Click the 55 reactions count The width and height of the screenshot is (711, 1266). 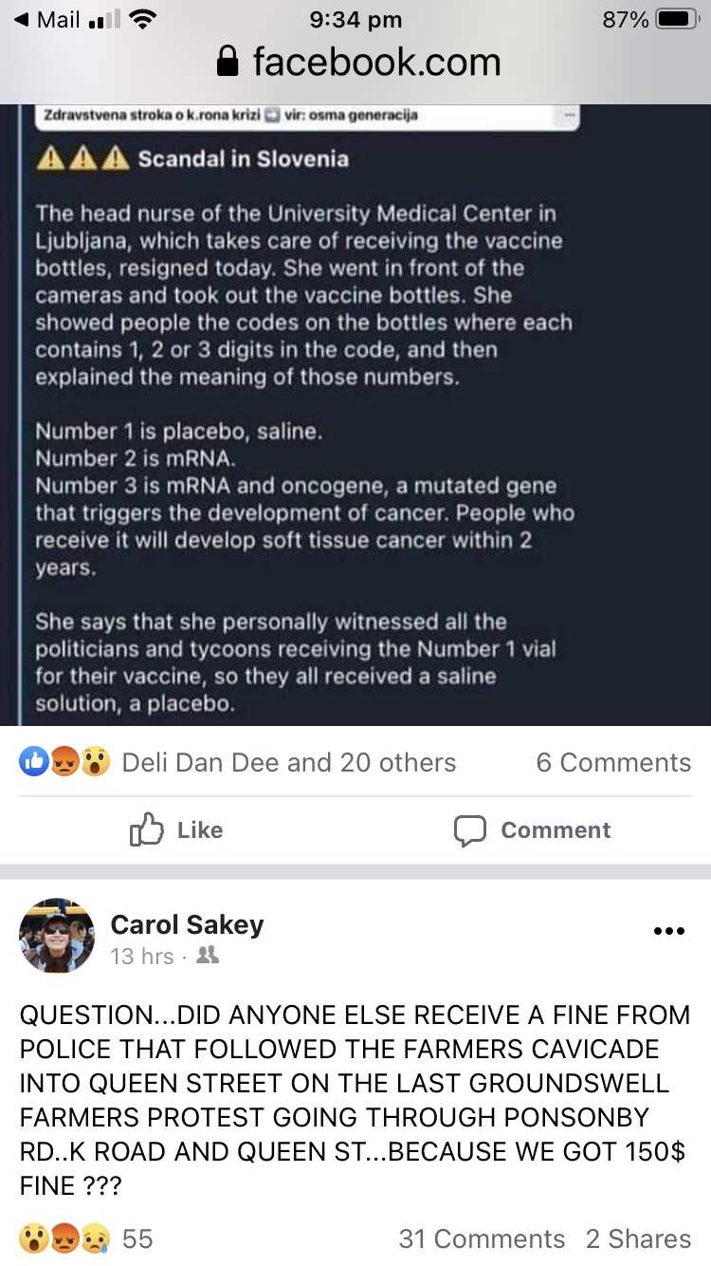(137, 1238)
